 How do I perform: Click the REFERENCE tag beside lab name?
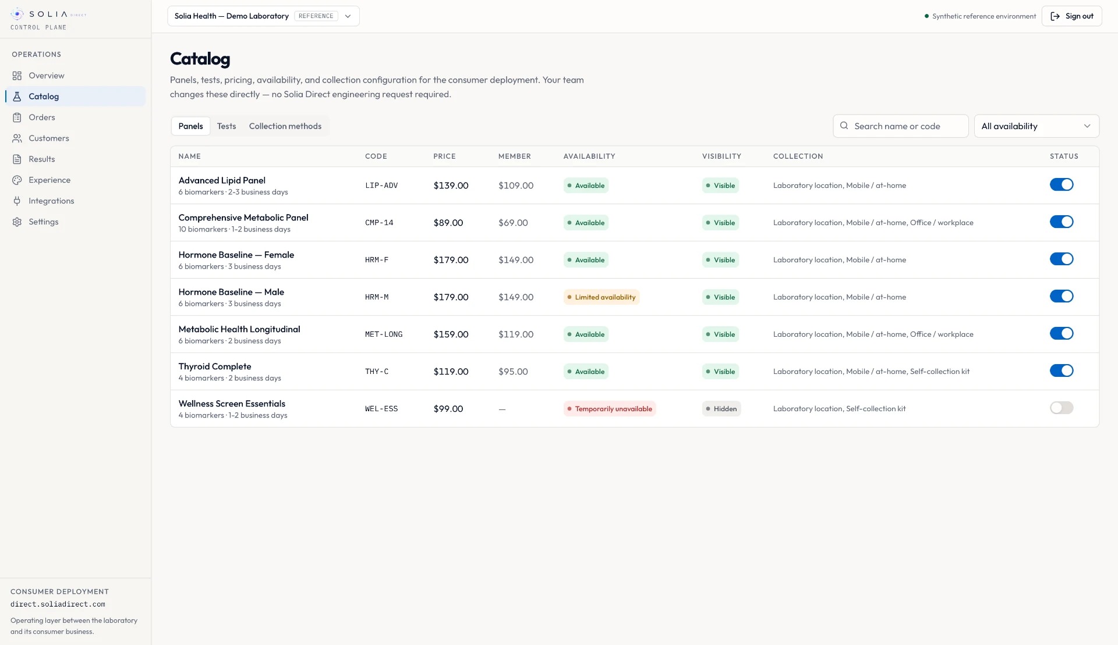(316, 16)
